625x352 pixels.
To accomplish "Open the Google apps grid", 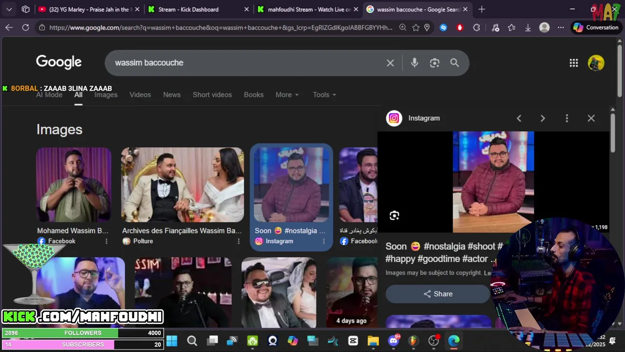I will 574,63.
